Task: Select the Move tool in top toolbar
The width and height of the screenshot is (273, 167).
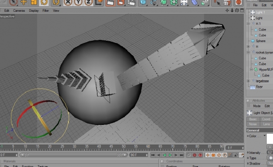Action: pyautogui.click(x=24, y=2)
